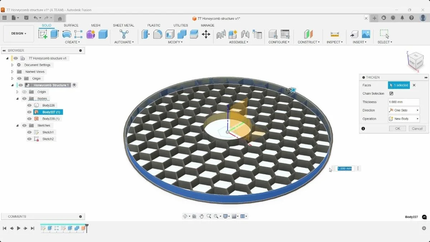
Task: Open the MODIFY dropdown menu
Action: (175, 42)
